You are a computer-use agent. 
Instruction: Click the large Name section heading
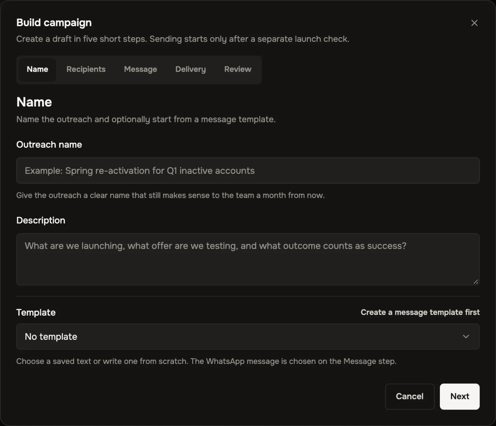(34, 102)
